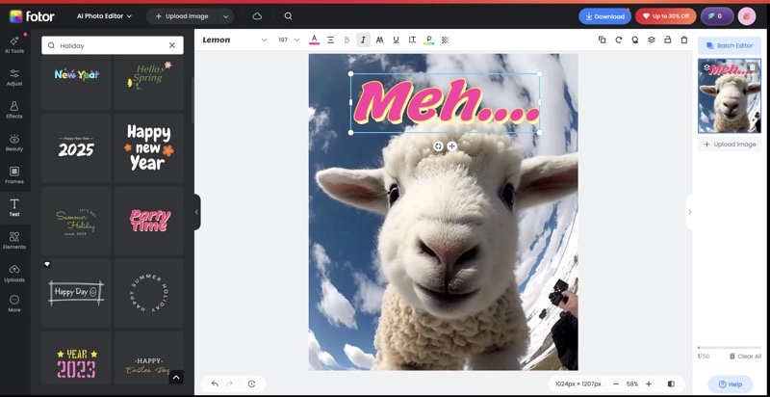Image resolution: width=770 pixels, height=397 pixels.
Task: Click Upload Image in top bar
Action: pyautogui.click(x=182, y=16)
